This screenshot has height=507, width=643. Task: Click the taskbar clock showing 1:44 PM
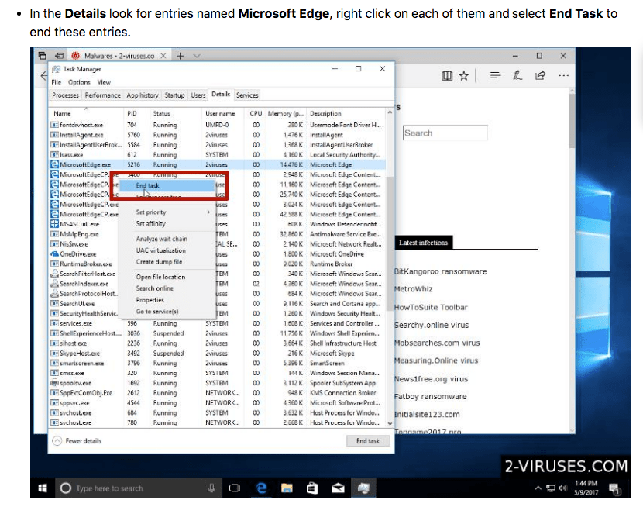coord(586,488)
